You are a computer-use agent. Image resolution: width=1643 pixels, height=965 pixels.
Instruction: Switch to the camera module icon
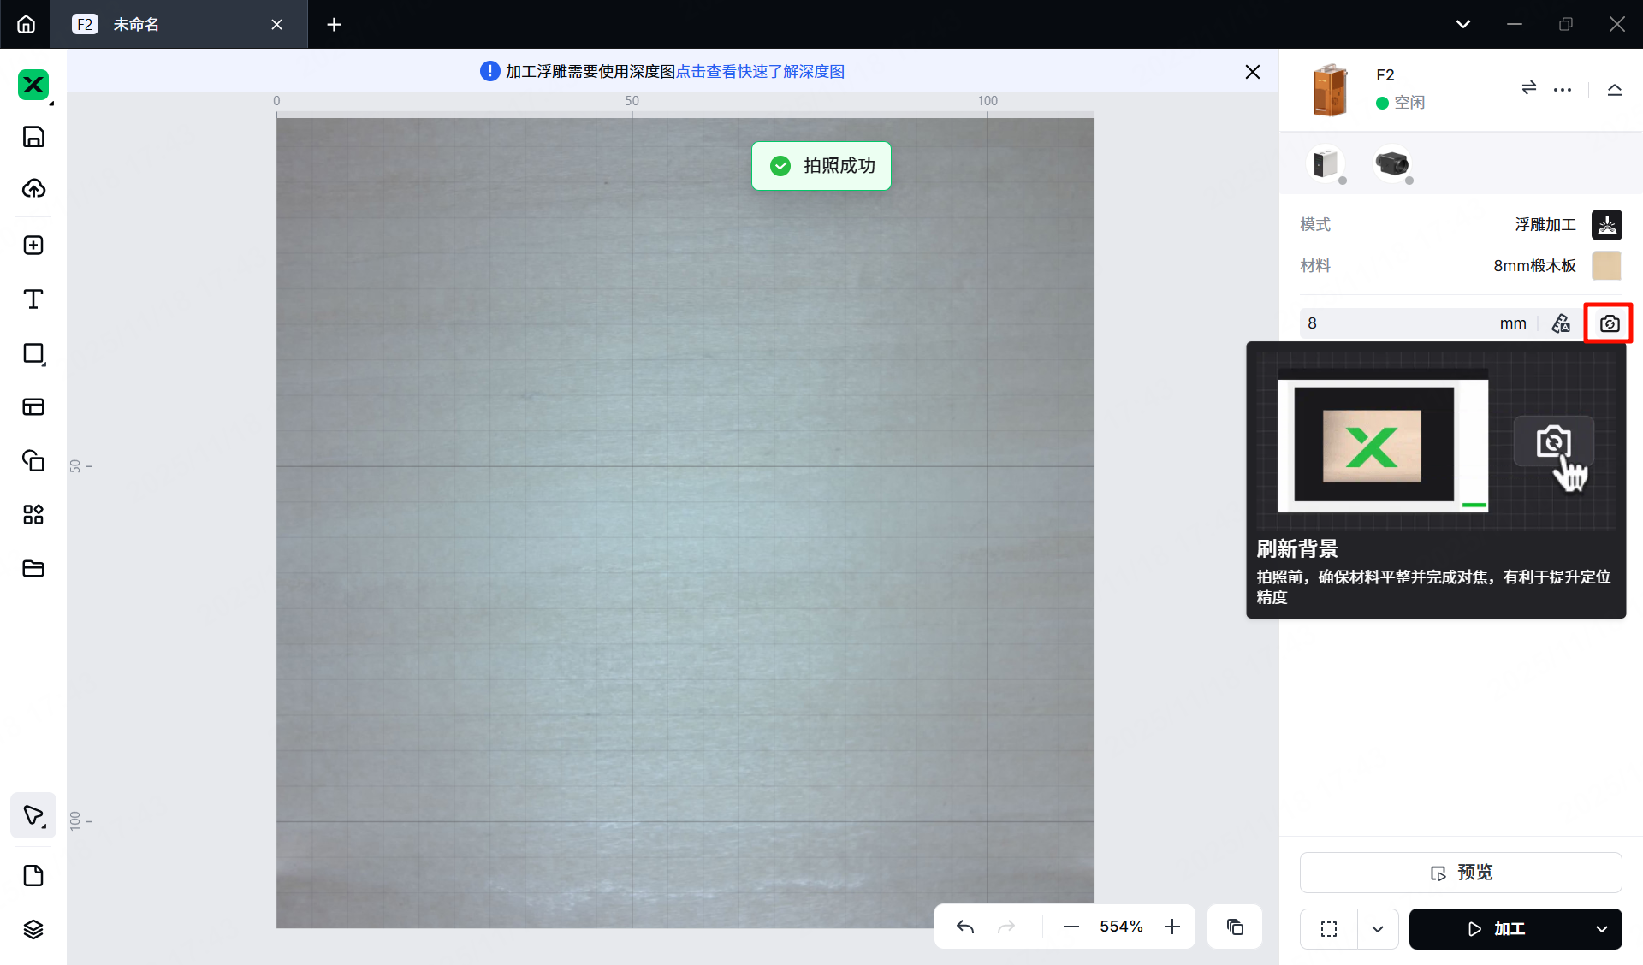tap(1392, 163)
